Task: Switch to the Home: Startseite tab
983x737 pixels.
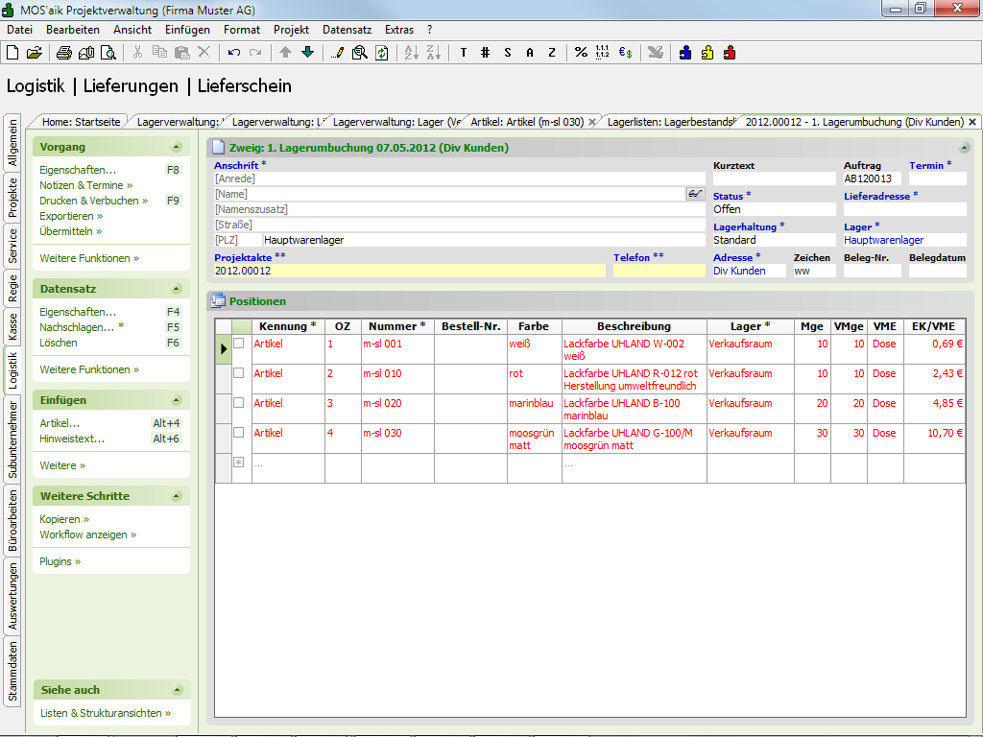Action: point(82,122)
